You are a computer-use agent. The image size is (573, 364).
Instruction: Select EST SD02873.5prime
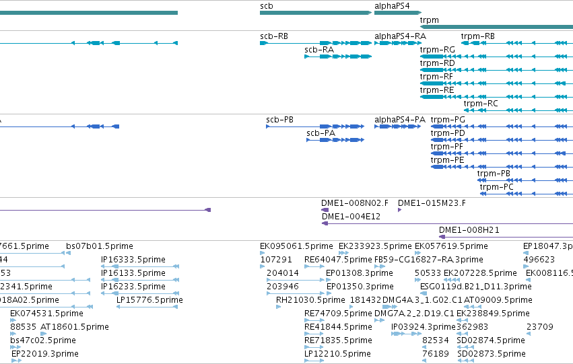pyautogui.click(x=466, y=361)
